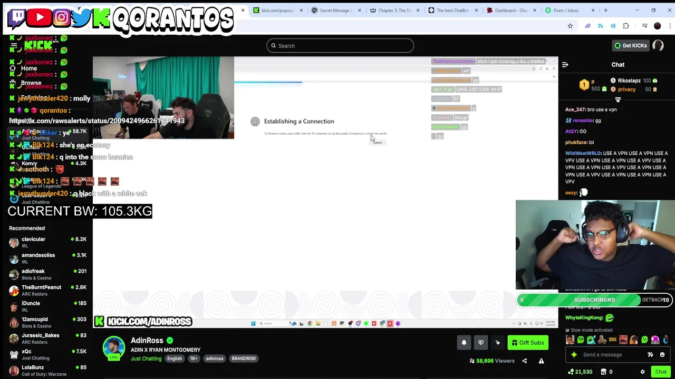Close the Dashboard tab
Screen dimensions: 675x379
click(534, 11)
